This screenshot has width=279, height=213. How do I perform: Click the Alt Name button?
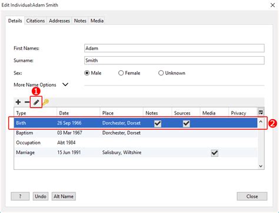click(64, 196)
